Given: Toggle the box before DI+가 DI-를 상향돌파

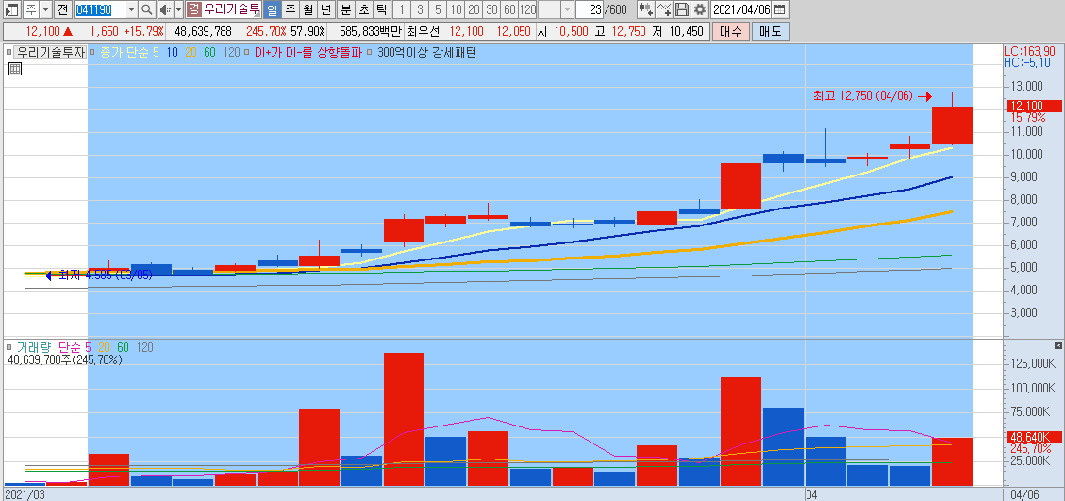Looking at the screenshot, I should pyautogui.click(x=248, y=52).
